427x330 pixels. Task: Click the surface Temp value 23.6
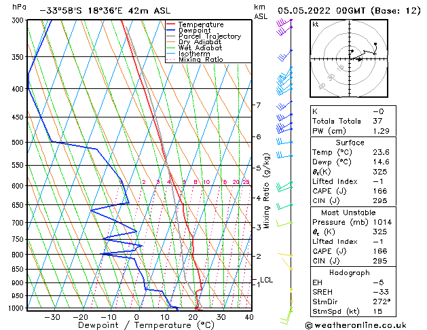(381, 152)
